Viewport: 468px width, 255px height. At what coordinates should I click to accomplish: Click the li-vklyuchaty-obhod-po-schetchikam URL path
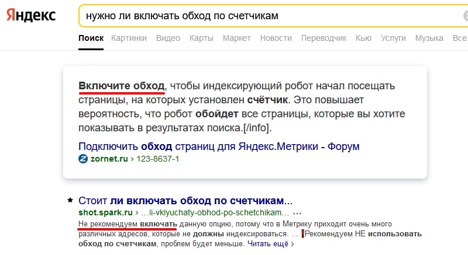(x=215, y=213)
